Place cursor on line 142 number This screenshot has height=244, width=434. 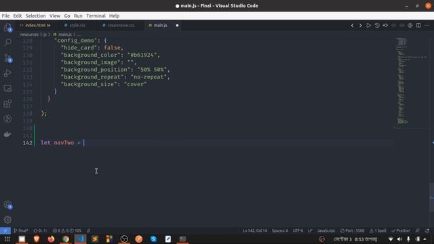click(27, 143)
